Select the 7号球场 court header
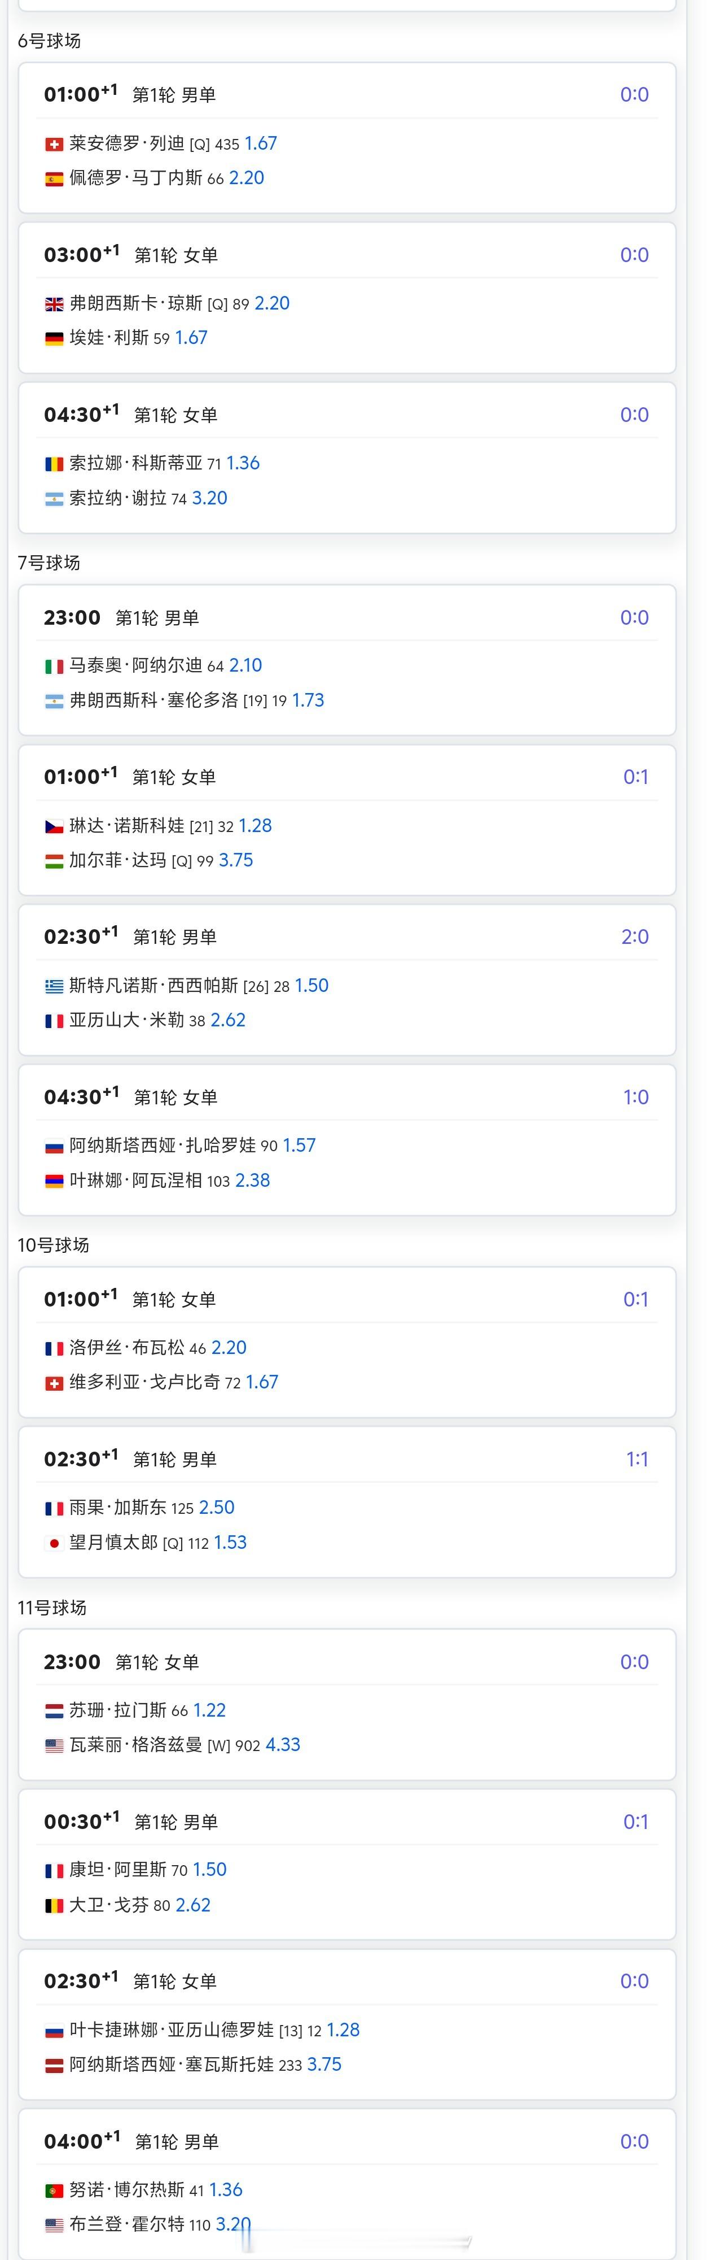The image size is (711, 2260). pos(49,563)
